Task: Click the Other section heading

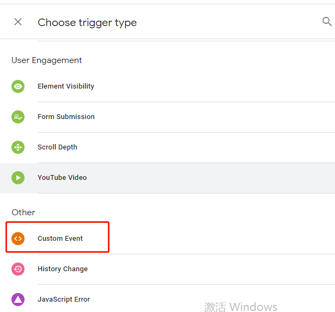Action: (23, 213)
